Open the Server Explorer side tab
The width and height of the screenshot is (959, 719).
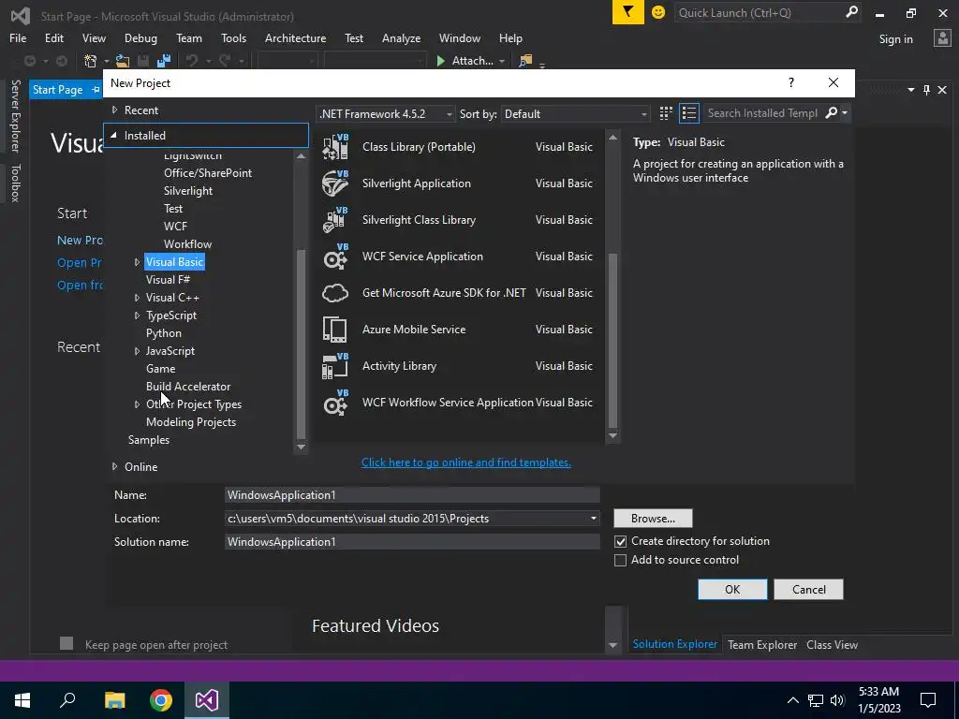pyautogui.click(x=16, y=115)
